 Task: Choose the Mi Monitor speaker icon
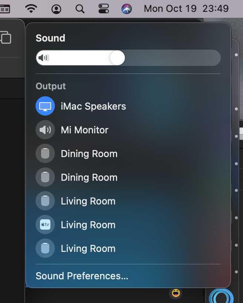45,130
